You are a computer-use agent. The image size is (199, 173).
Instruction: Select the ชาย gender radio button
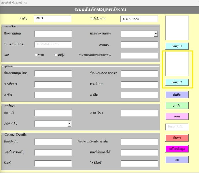pos(36,55)
